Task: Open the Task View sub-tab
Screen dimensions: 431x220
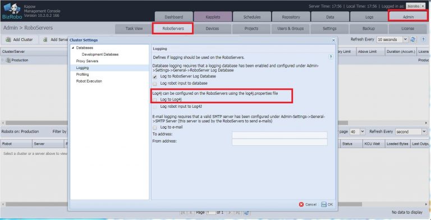Action: point(134,29)
